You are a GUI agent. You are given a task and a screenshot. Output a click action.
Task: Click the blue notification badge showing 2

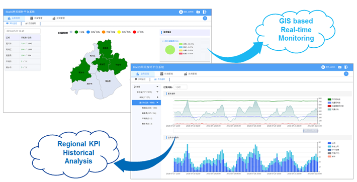205,18
